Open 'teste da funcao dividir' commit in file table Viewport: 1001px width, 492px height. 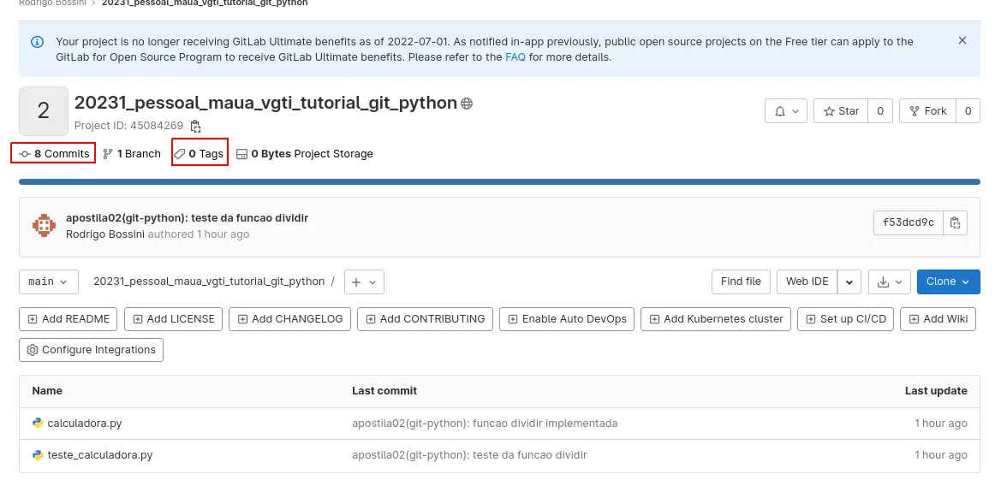tap(469, 455)
